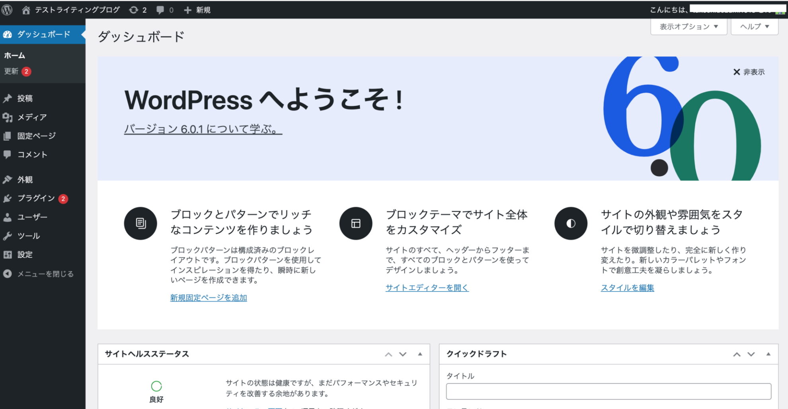Open the ヘルプ dropdown
This screenshot has width=788, height=409.
coord(755,27)
